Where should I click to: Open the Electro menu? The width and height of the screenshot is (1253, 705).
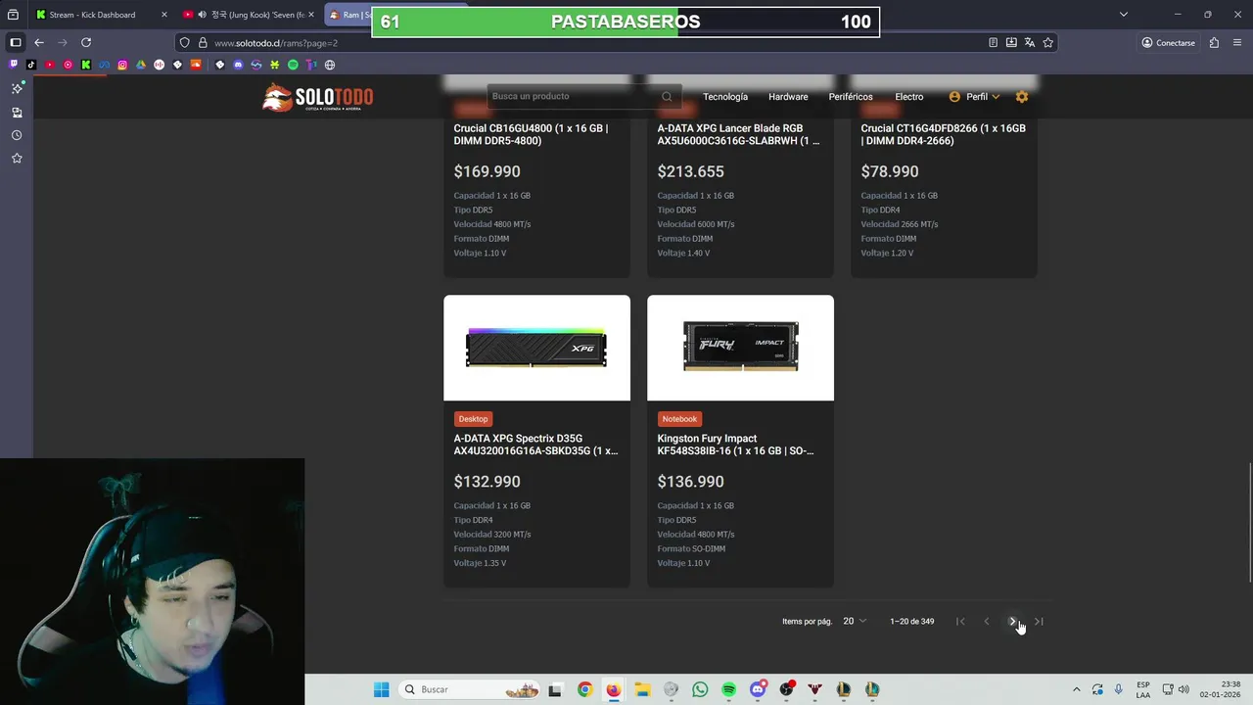(x=908, y=97)
